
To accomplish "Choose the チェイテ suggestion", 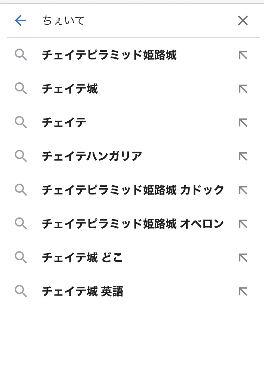I will click(64, 123).
